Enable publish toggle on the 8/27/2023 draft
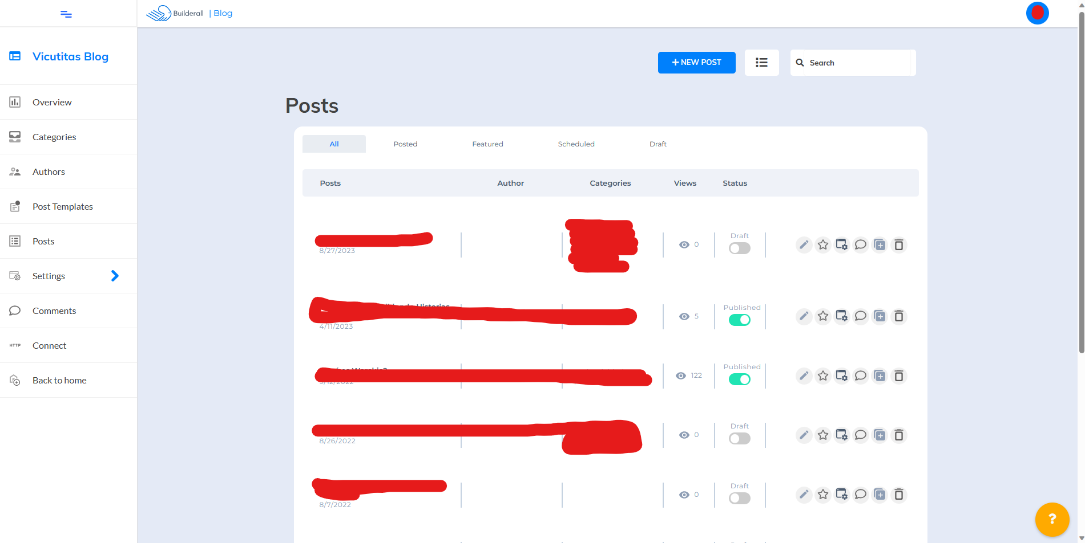The image size is (1085, 543). [739, 248]
